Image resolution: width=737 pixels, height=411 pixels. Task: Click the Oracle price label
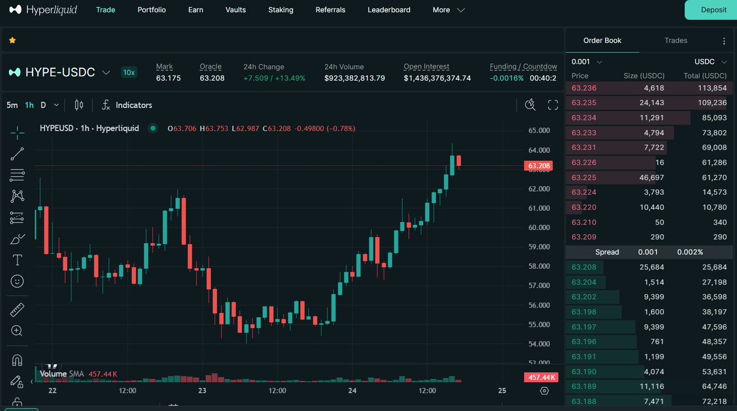point(211,66)
